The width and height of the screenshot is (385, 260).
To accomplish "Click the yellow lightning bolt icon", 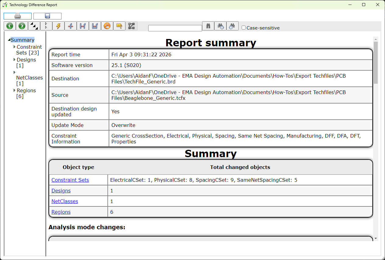I will [x=58, y=26].
